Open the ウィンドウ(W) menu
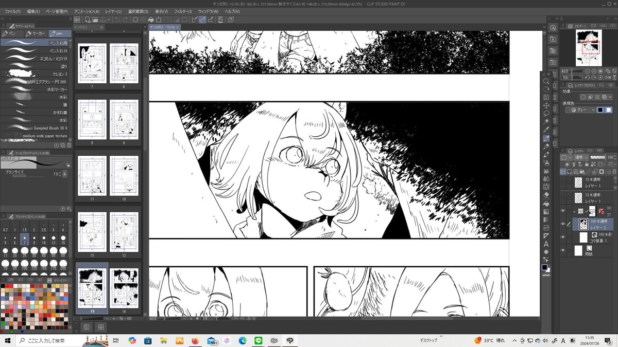The width and height of the screenshot is (618, 347). tap(209, 11)
